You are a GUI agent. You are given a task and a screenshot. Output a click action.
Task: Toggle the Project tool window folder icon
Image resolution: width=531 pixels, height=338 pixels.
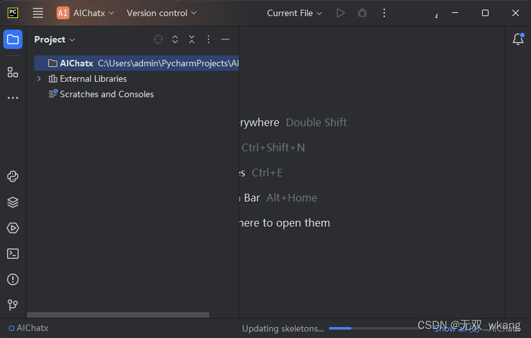(x=13, y=39)
